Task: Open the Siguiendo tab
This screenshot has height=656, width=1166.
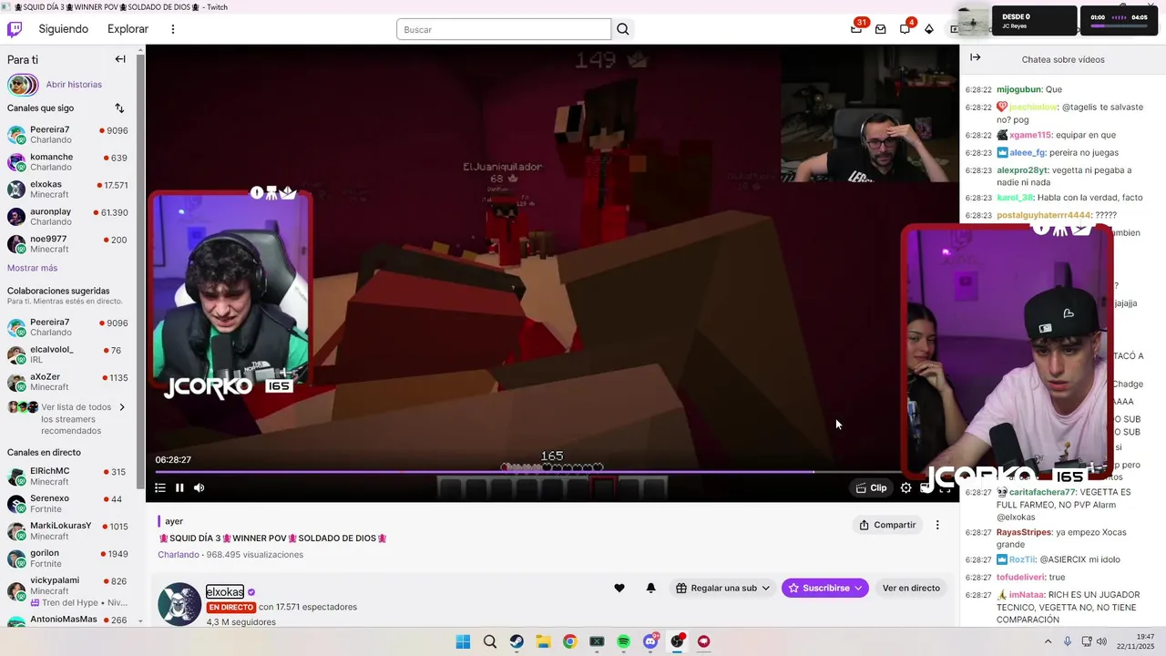Action: point(64,29)
